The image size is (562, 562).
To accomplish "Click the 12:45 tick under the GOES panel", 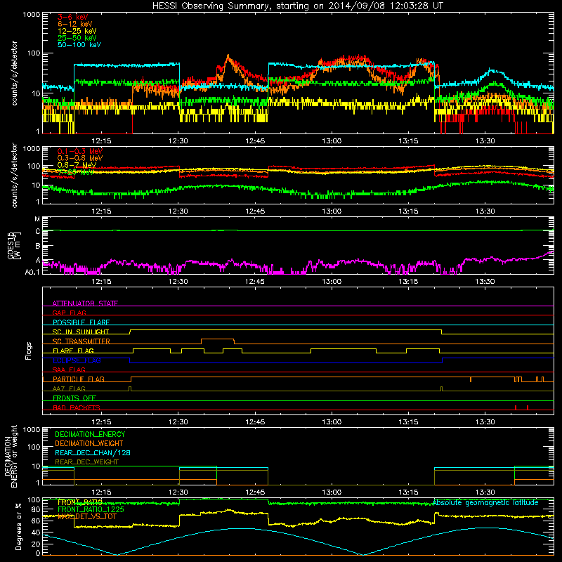I will [255, 282].
